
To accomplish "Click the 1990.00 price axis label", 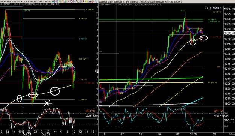I will tap(229, 19).
